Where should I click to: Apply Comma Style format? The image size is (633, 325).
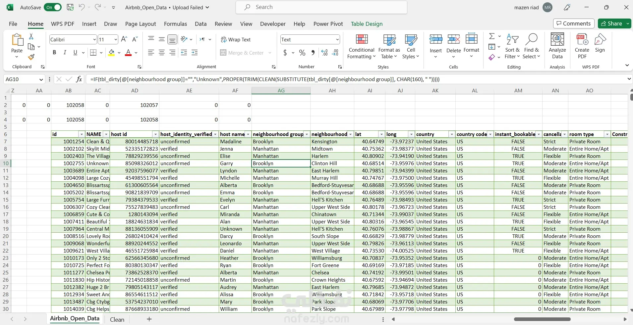pyautogui.click(x=313, y=53)
